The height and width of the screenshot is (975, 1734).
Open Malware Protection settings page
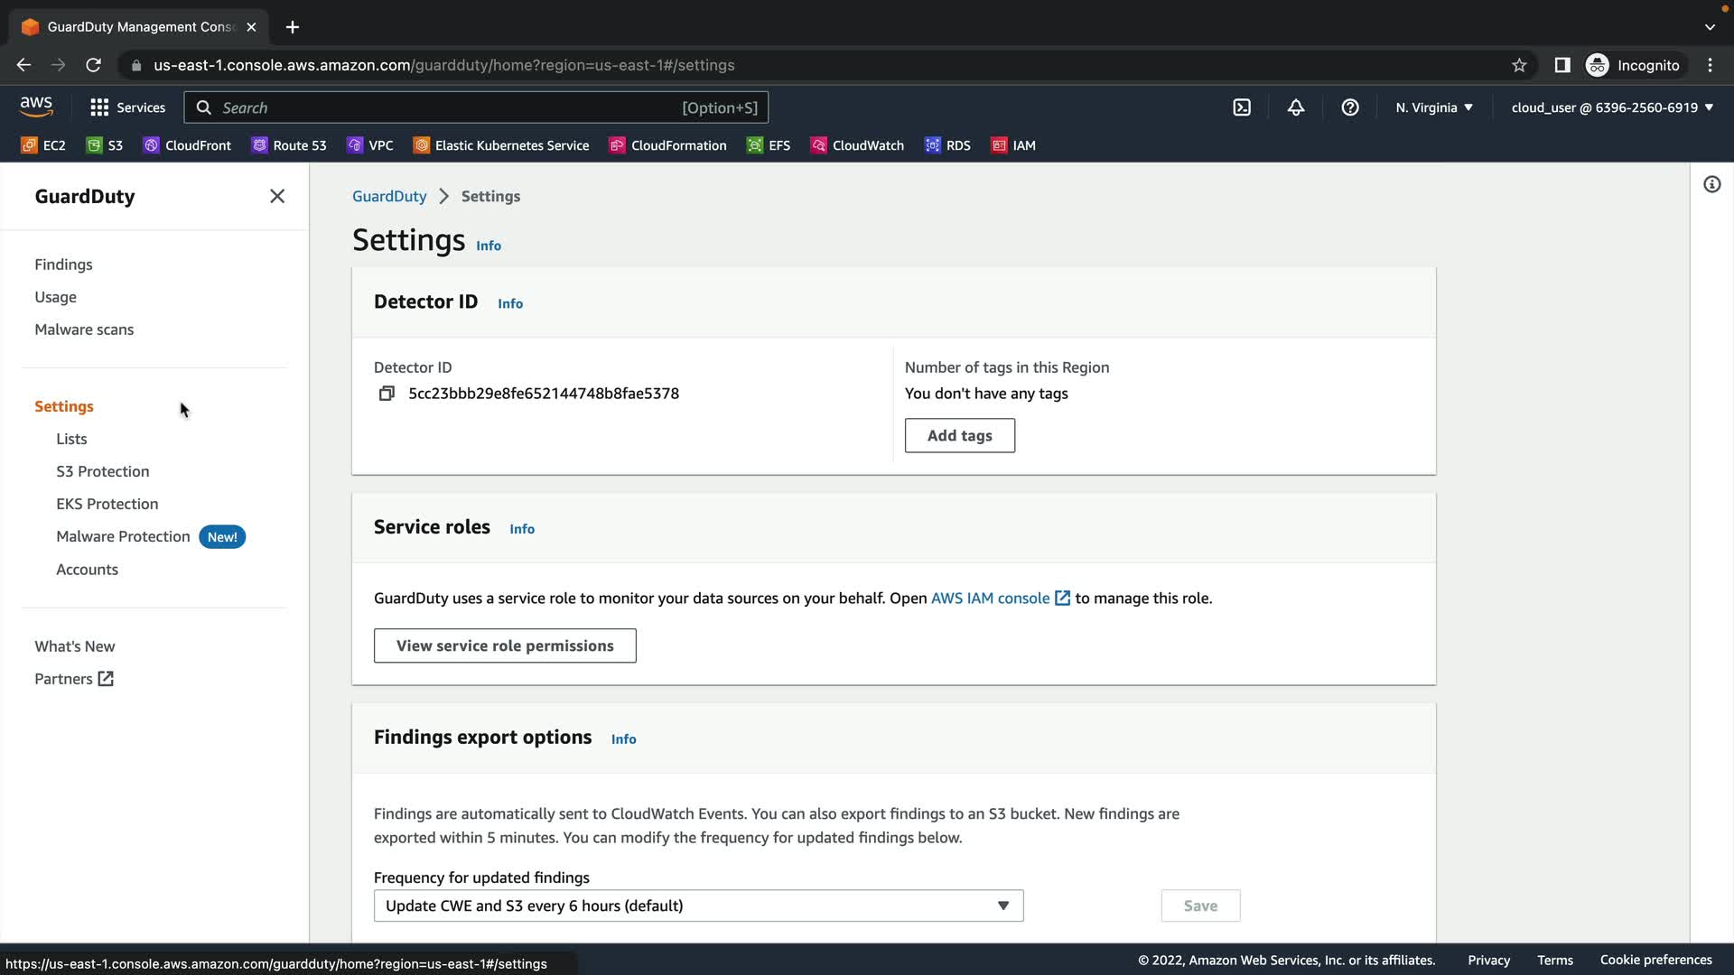pos(123,536)
